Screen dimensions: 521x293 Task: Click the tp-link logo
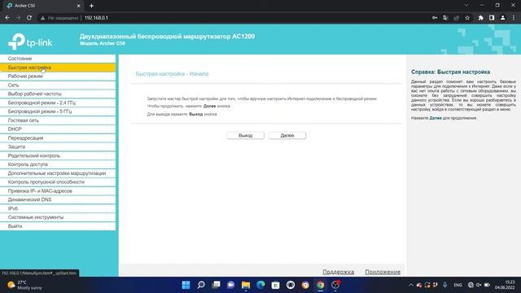(30, 42)
